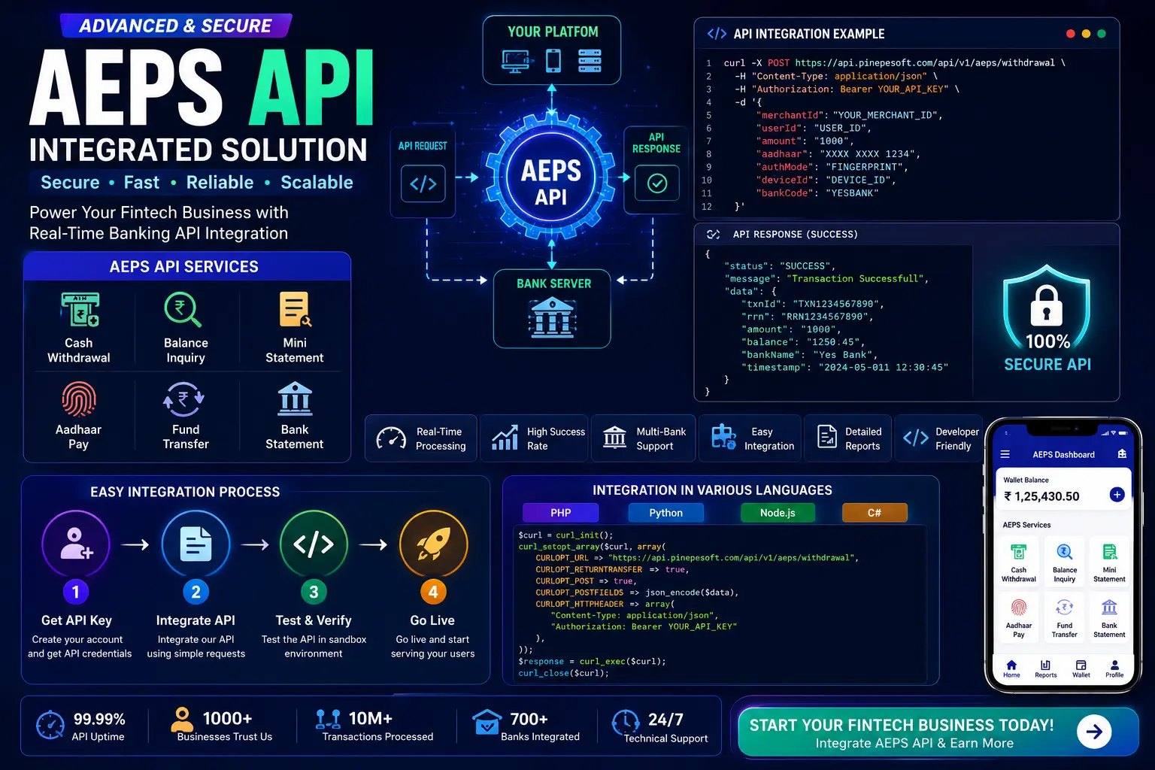The image size is (1155, 770).
Task: Tap the Cash Withdrawal tile in the phone dashboard
Action: pyautogui.click(x=1019, y=561)
